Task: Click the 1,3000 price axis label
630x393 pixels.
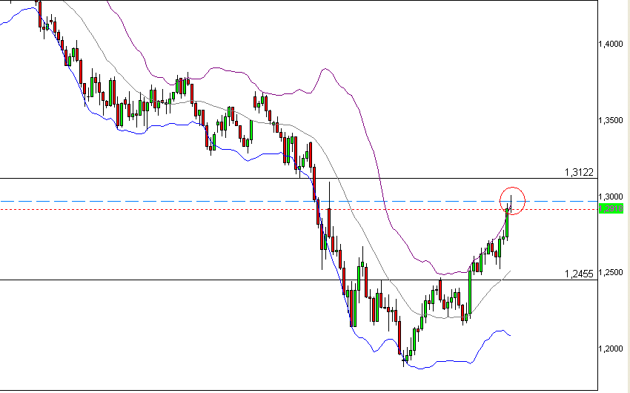Action: [x=611, y=196]
